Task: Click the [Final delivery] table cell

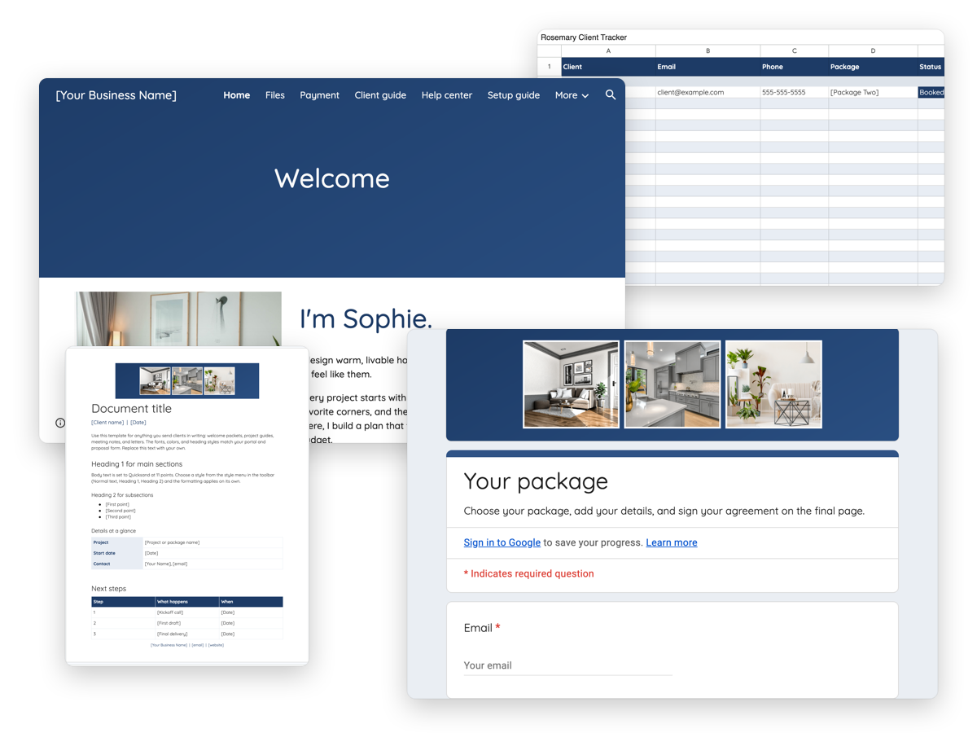Action: point(186,634)
